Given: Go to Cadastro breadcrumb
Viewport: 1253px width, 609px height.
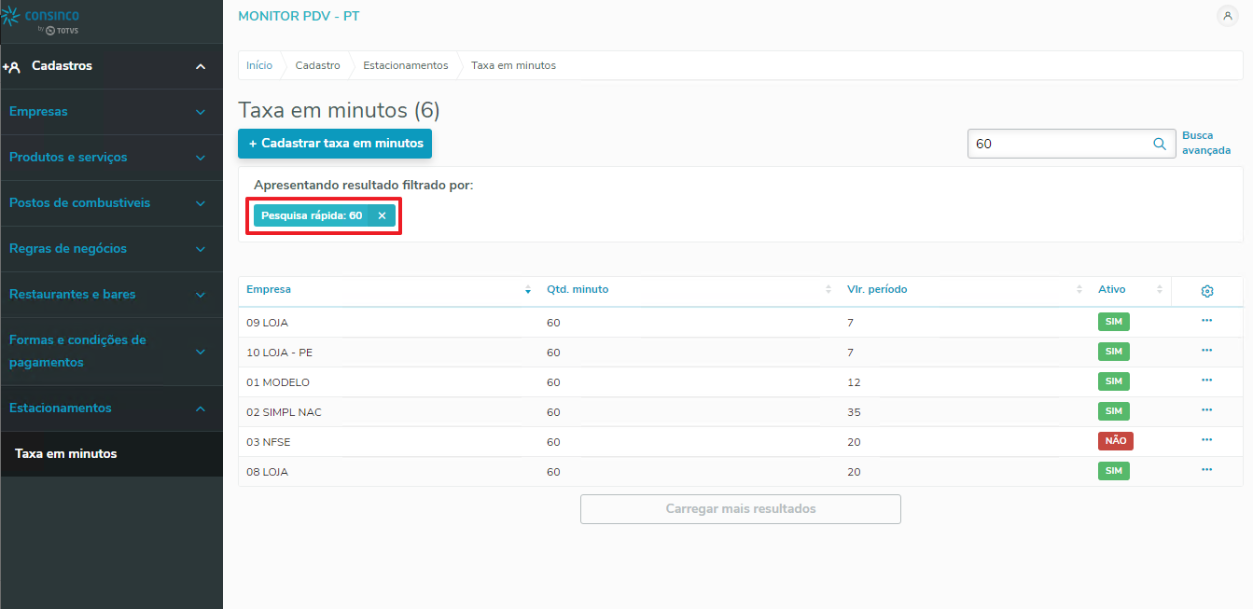Looking at the screenshot, I should 318,65.
